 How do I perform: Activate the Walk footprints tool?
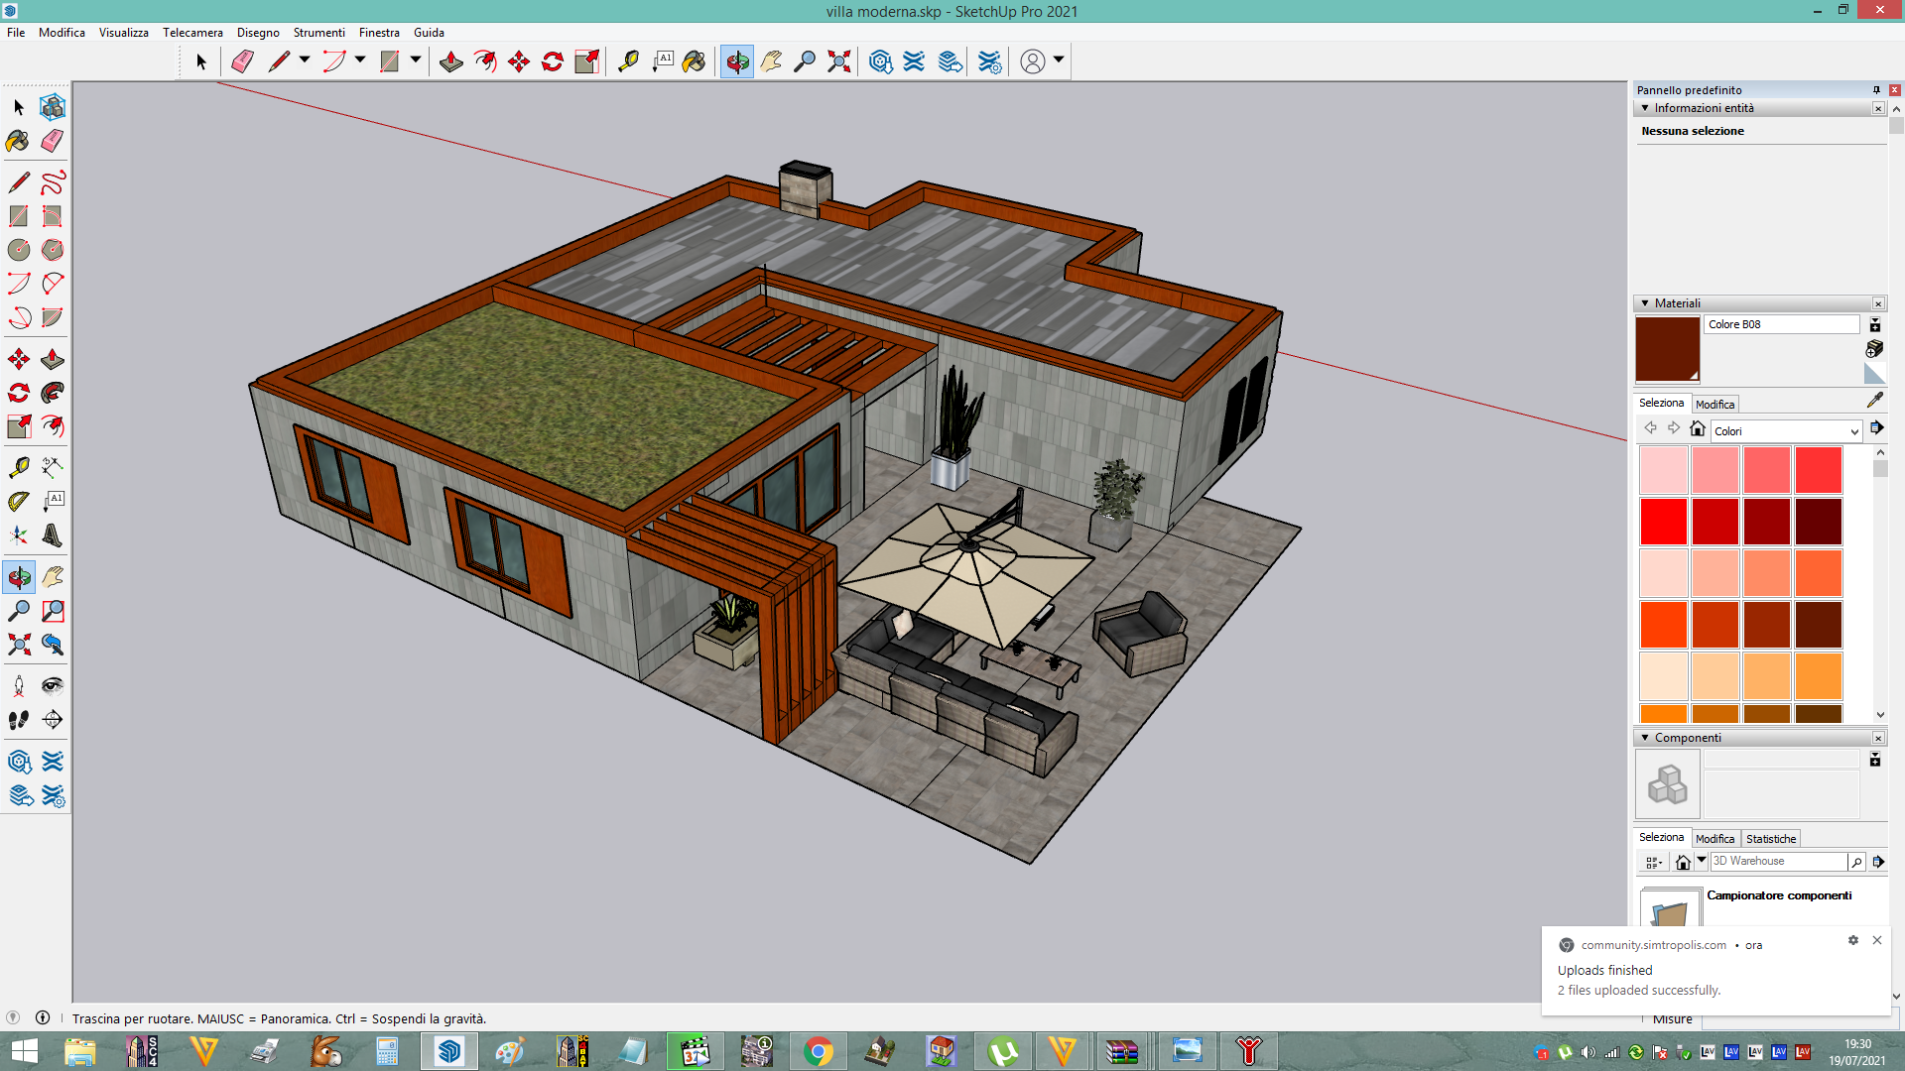19,720
